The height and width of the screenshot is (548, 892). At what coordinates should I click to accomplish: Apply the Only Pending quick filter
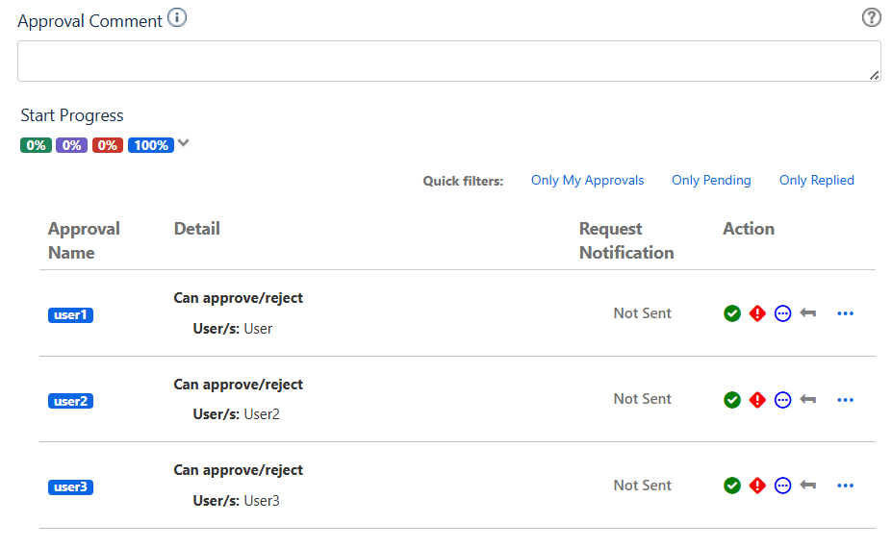pyautogui.click(x=711, y=180)
